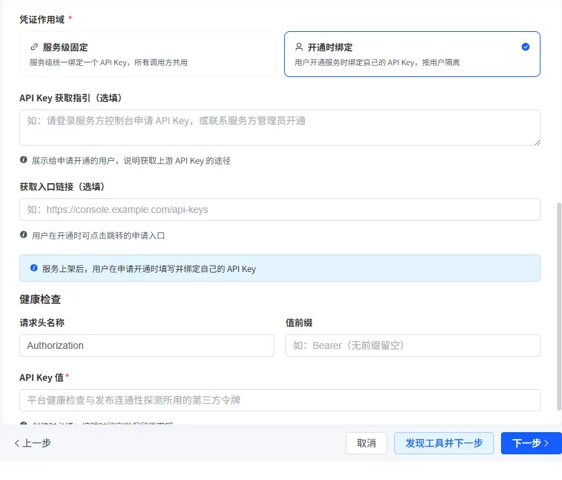562x480 pixels.
Task: Click the 获取入口链接（选填） label
Action: [x=62, y=187]
